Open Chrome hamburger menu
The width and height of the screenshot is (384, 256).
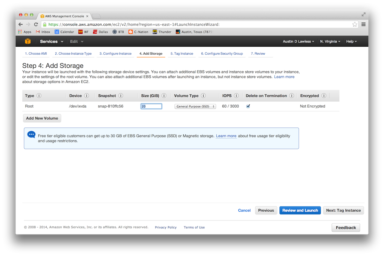tap(364, 24)
